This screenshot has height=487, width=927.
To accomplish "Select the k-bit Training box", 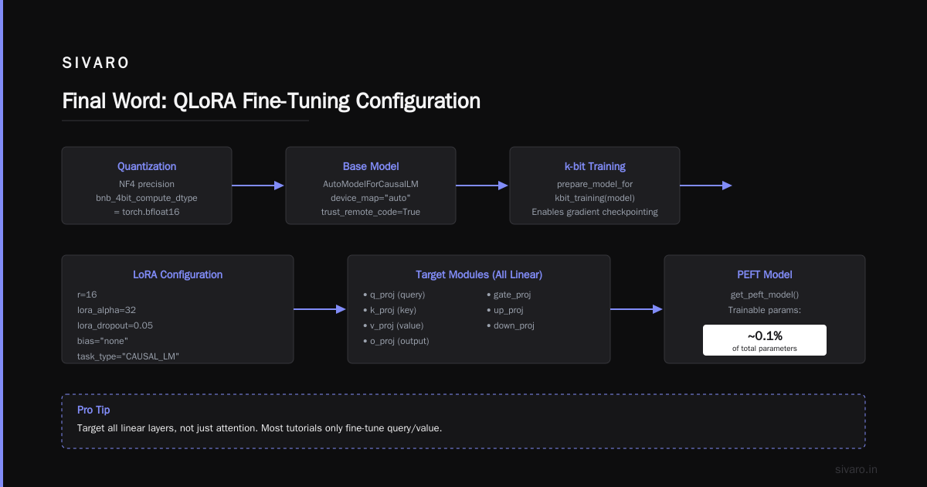I will coord(595,186).
